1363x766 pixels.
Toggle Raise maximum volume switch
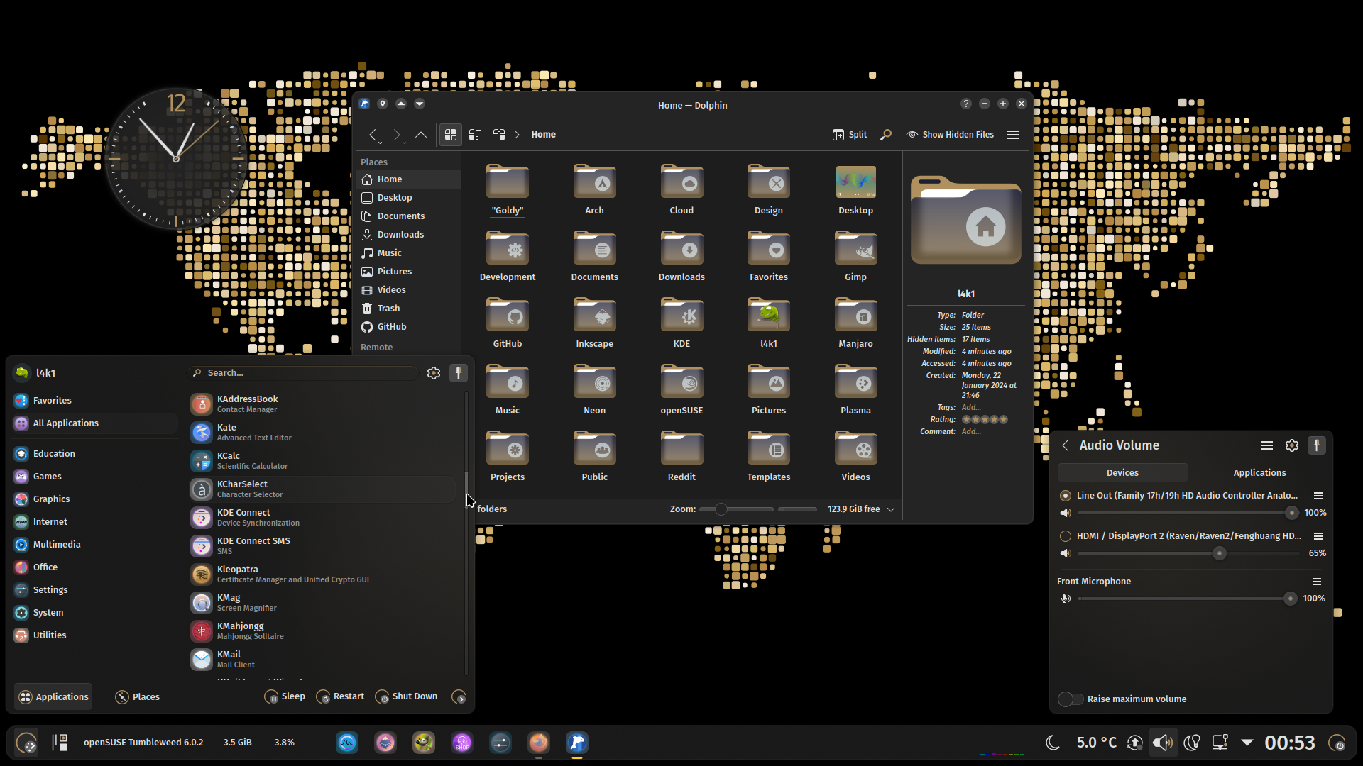point(1071,699)
